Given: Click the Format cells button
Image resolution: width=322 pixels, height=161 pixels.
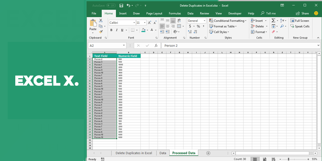Looking at the screenshot, I should (259, 32).
